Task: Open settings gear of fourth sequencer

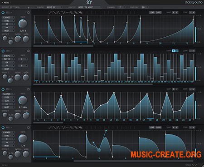Action: [28, 128]
